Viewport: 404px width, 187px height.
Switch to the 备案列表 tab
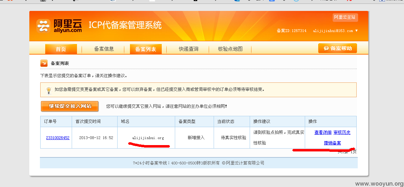[x=146, y=49]
